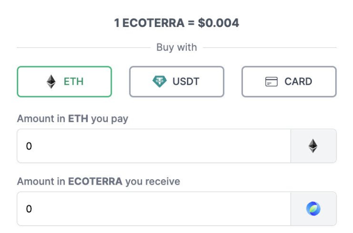Viewport: 353px width, 233px height.
Task: Click the Ecoterra leaf logo beside receive field
Action: tap(313, 209)
